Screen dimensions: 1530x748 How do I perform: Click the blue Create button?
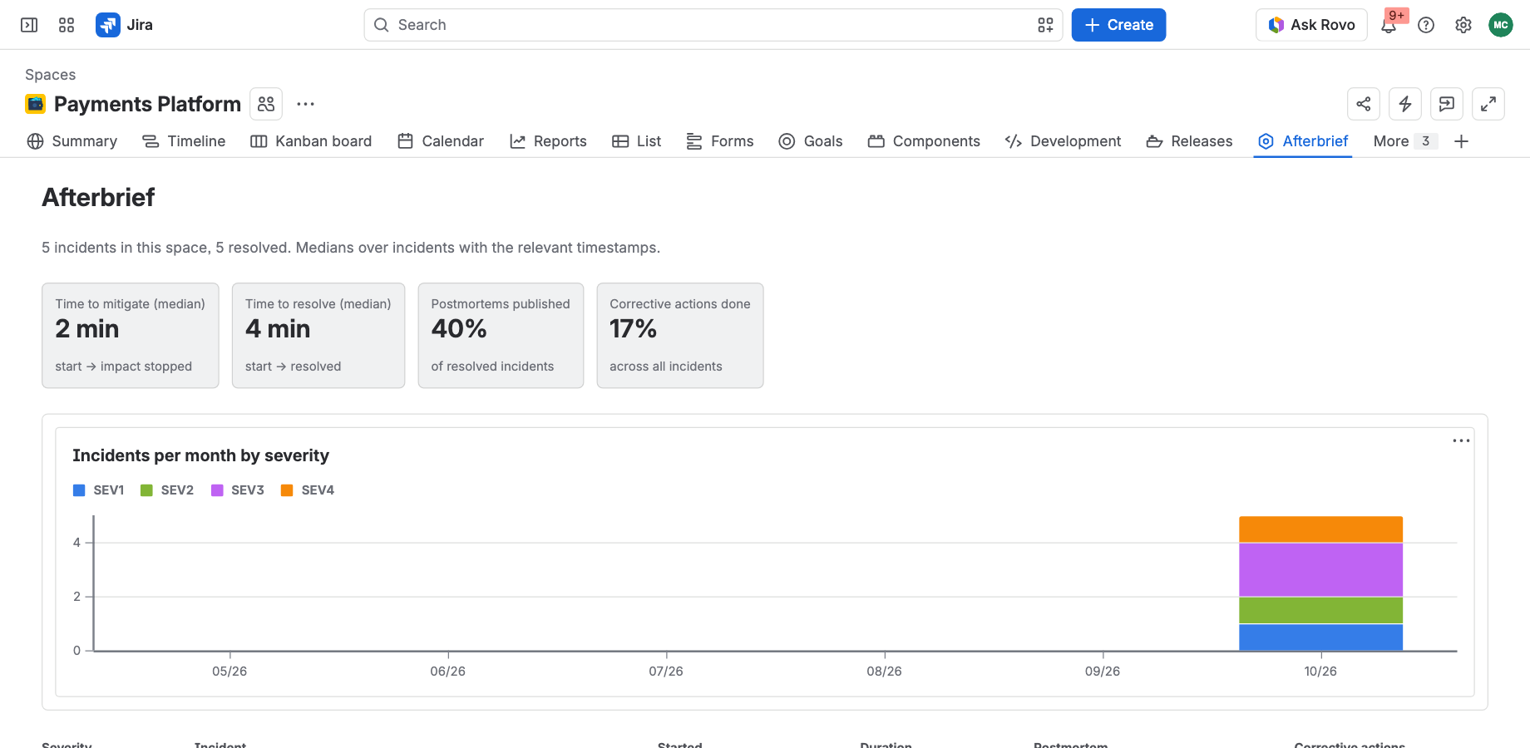pos(1118,25)
